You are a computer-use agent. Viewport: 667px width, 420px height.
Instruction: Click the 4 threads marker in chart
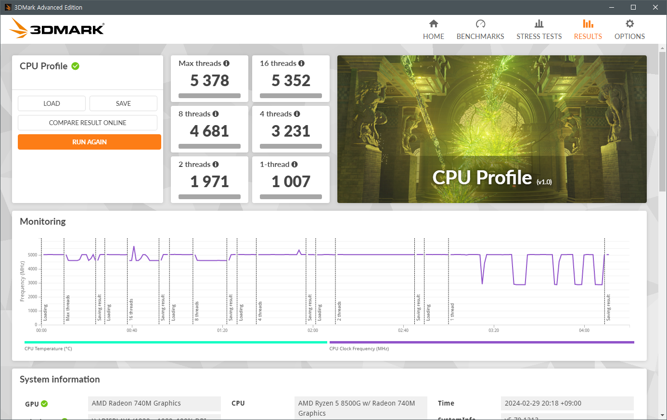point(260,311)
